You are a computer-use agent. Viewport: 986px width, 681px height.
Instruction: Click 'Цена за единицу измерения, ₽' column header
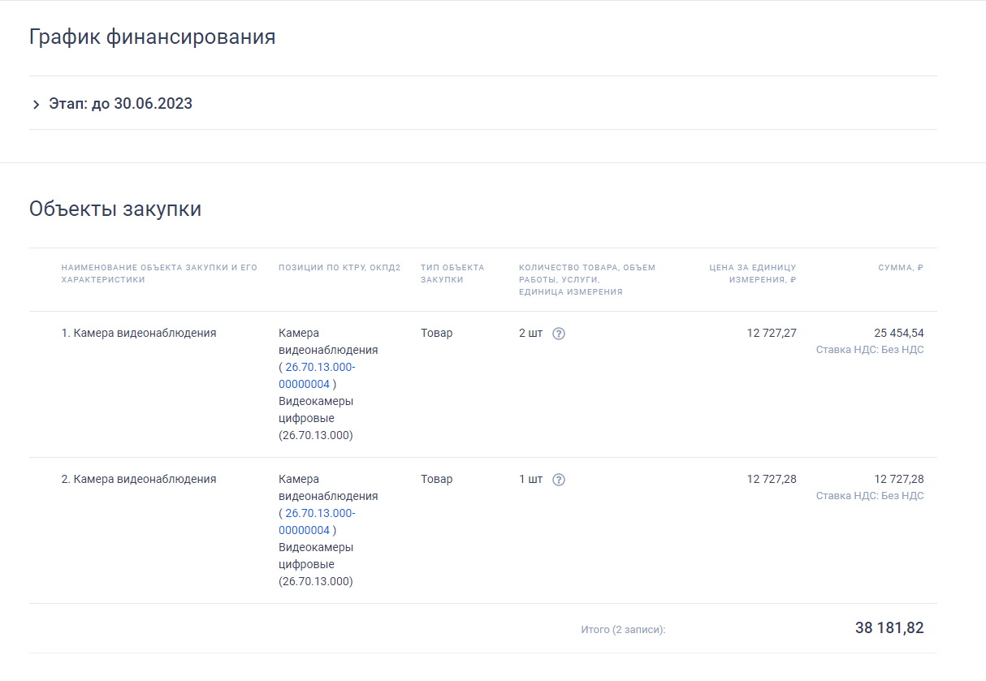pos(752,274)
